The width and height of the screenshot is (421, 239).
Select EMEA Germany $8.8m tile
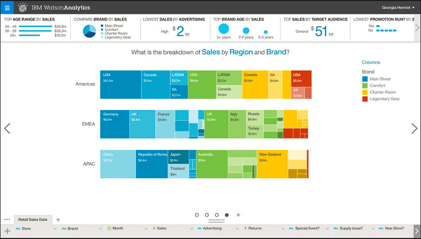click(115, 124)
